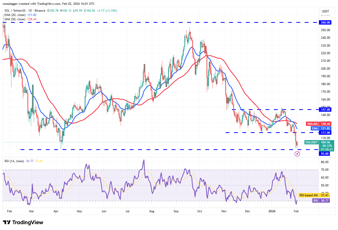Click the blue 95.00 support level label
The width and height of the screenshot is (338, 230).
point(325,154)
